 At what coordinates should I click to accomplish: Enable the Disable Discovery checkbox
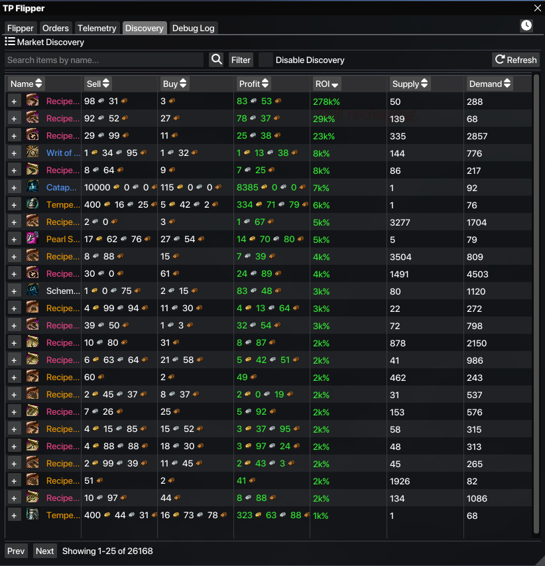coord(265,60)
